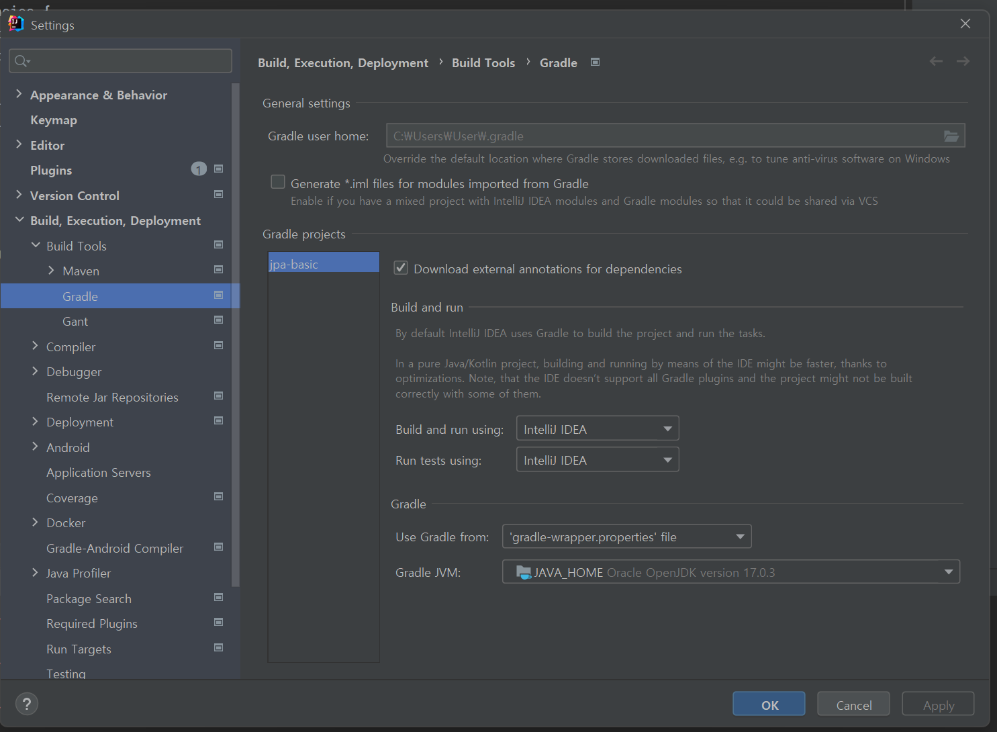Click the project icon beside Version Control

pyautogui.click(x=218, y=194)
